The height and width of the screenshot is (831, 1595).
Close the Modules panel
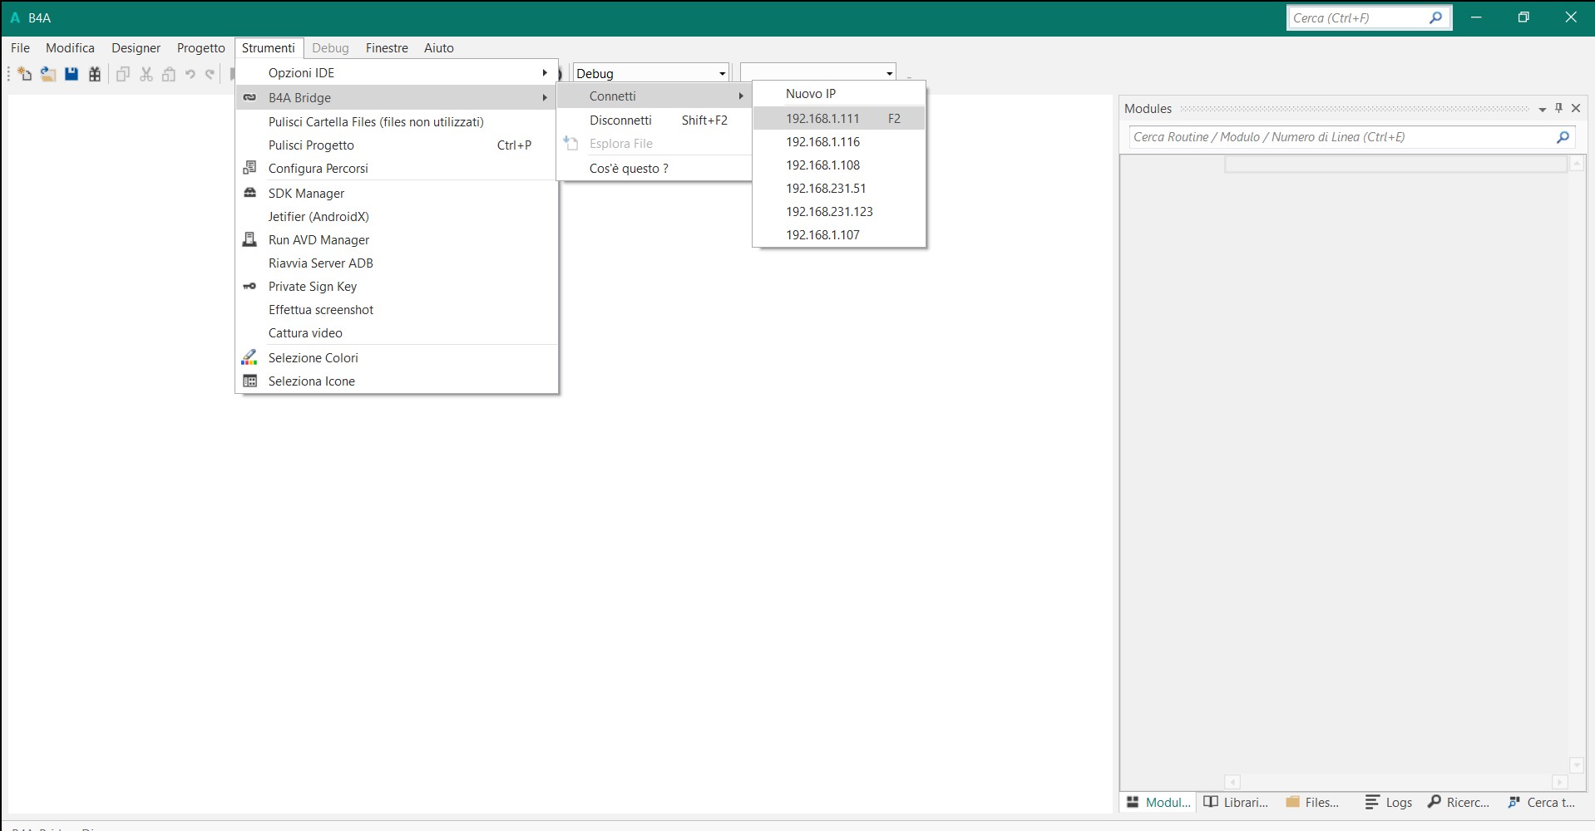[1576, 108]
